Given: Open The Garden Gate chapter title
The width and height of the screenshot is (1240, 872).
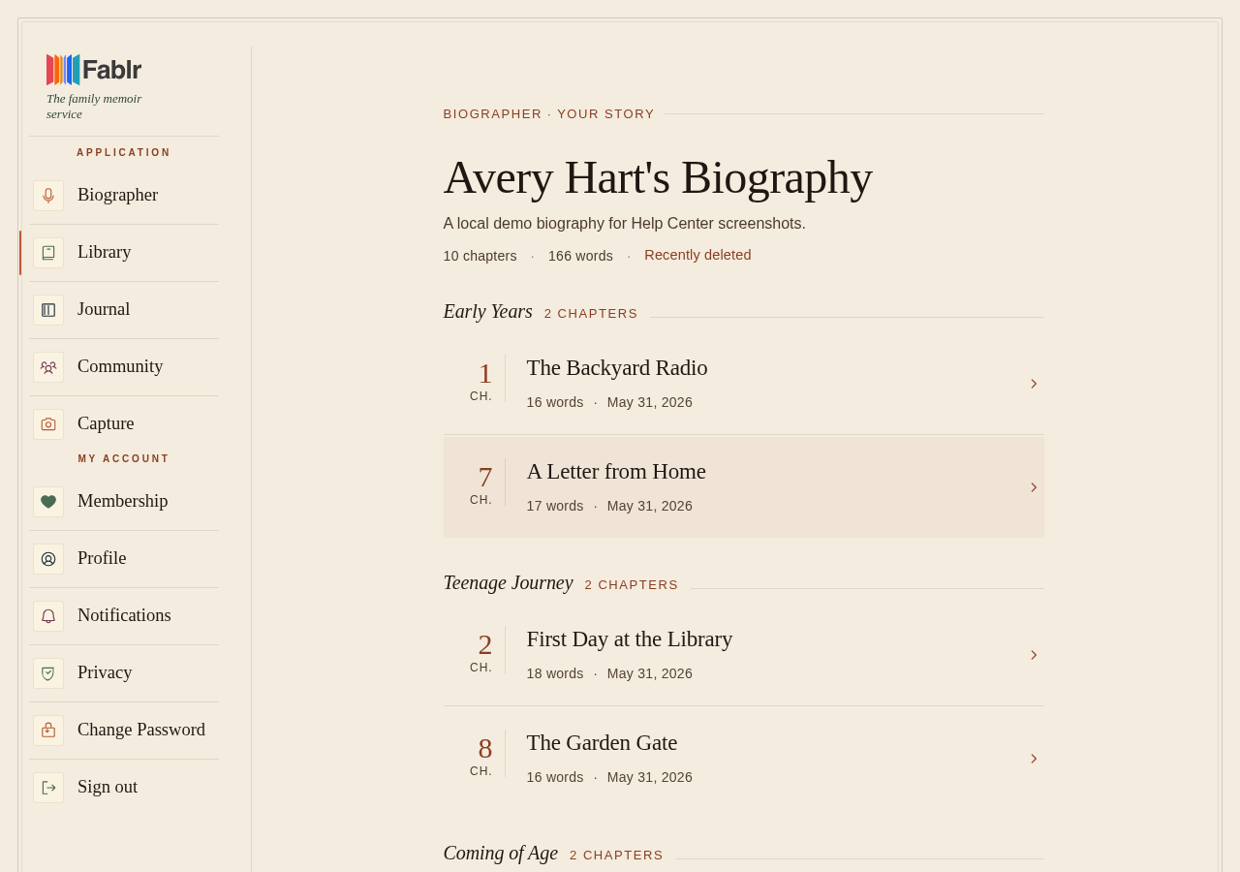Looking at the screenshot, I should coord(602,743).
